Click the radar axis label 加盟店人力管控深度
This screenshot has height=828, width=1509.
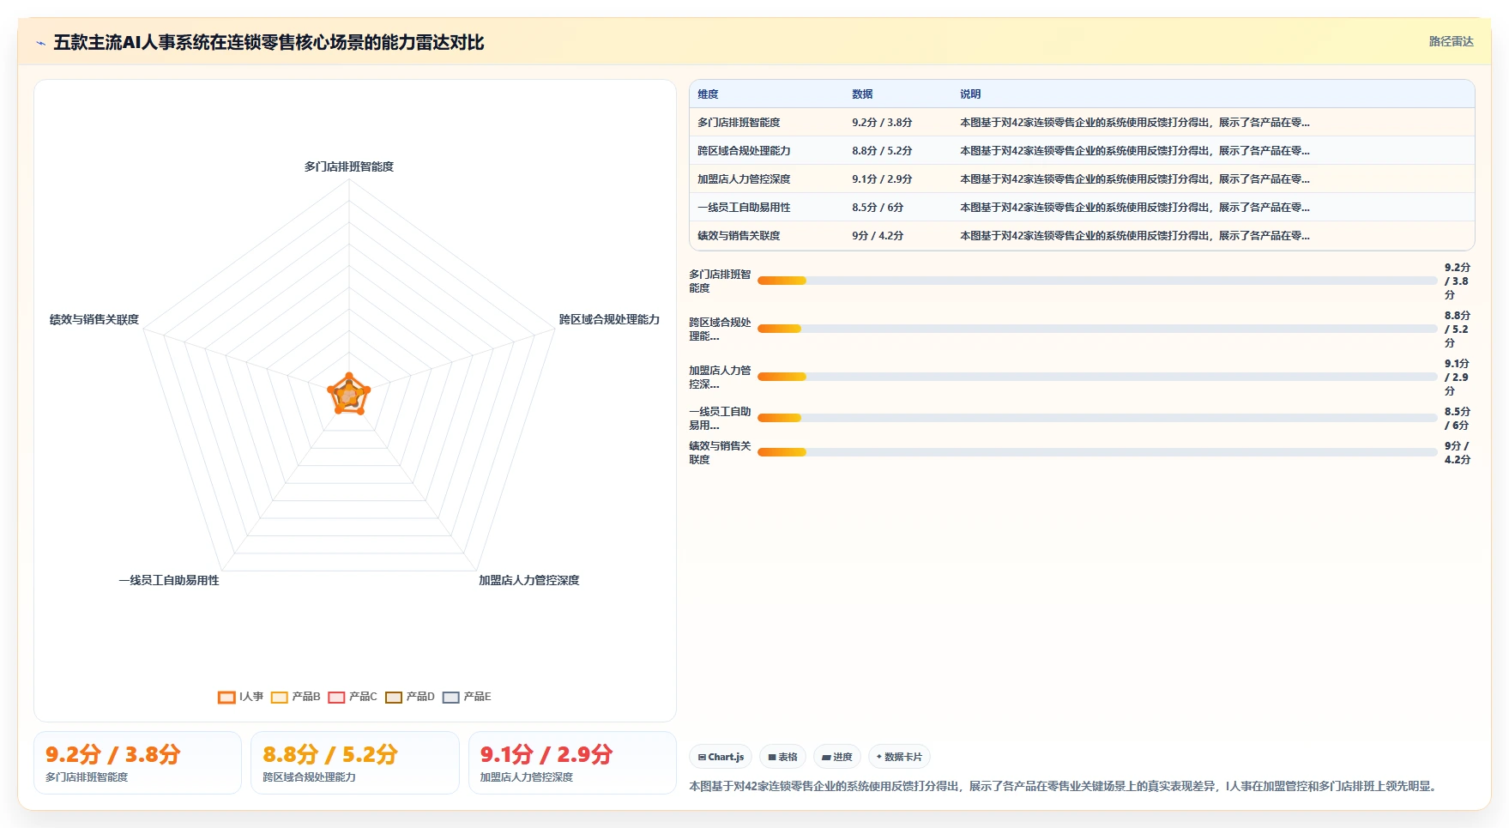pos(529,580)
